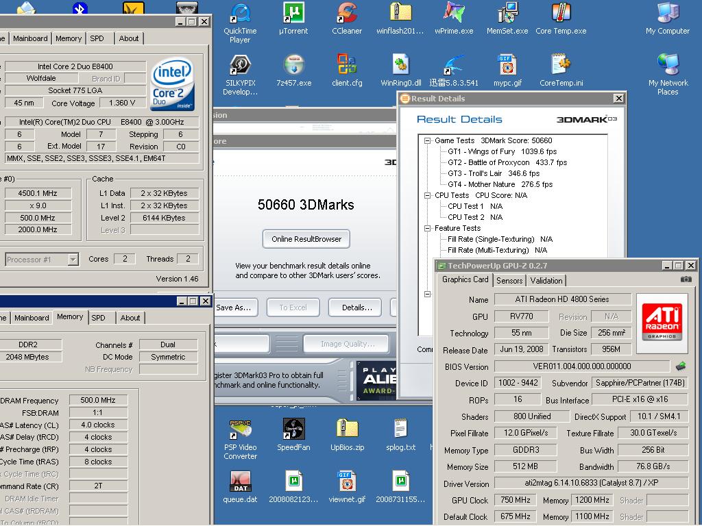Viewport: 702px width, 526px height.
Task: Switch to Memory tab in upper CPU-Z window
Action: pos(69,38)
